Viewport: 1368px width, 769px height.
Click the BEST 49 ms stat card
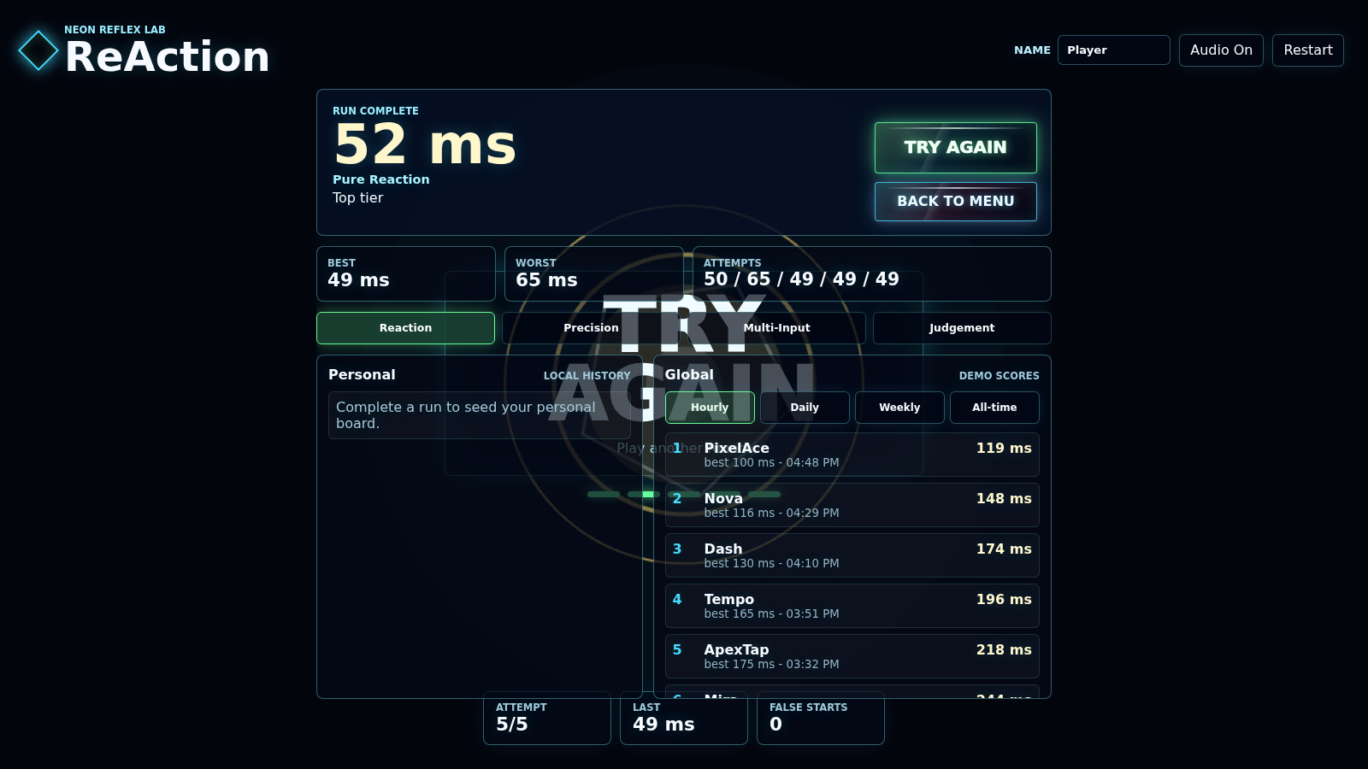pos(406,273)
